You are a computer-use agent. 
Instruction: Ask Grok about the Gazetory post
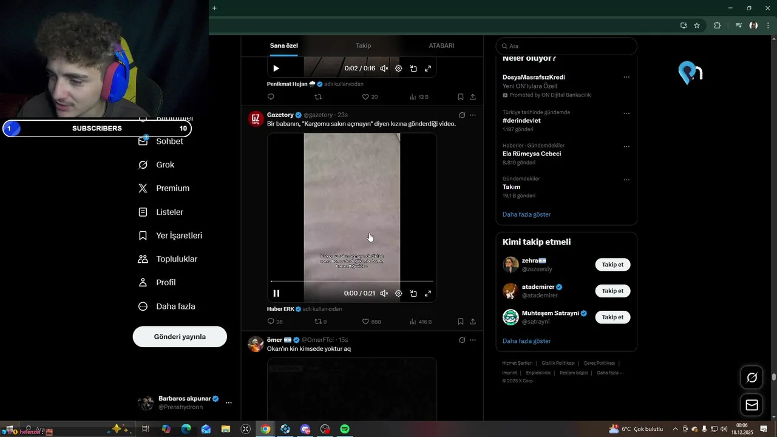coord(462,115)
